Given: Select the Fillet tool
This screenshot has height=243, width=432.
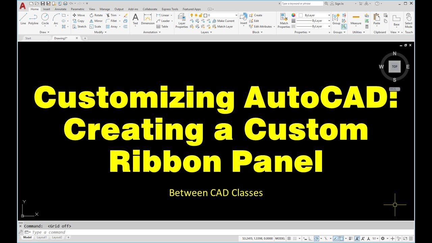Looking at the screenshot, I should [111, 21].
